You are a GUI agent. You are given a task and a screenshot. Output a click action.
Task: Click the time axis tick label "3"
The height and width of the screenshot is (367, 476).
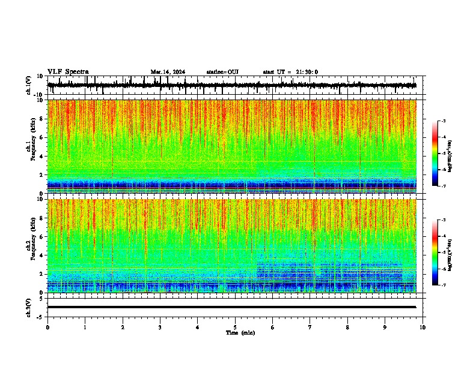point(160,327)
